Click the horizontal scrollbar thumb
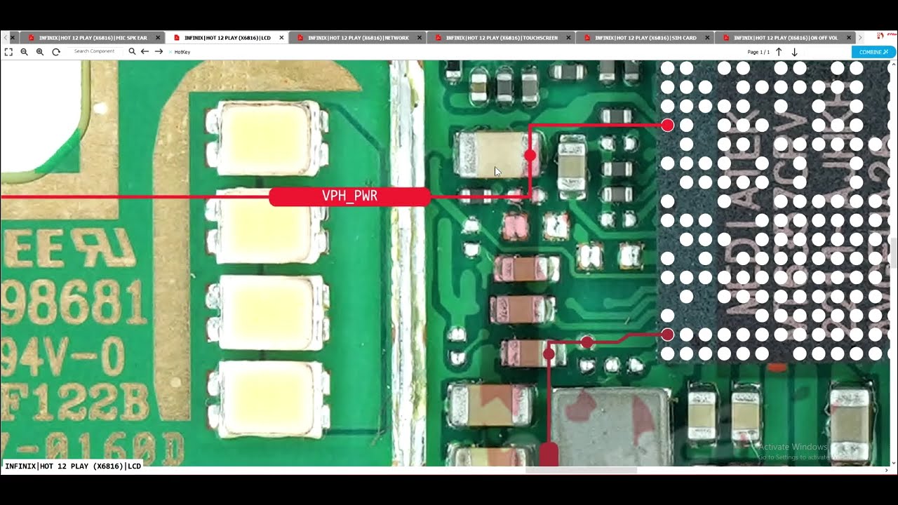Screen dimensions: 898x505 coord(581,470)
